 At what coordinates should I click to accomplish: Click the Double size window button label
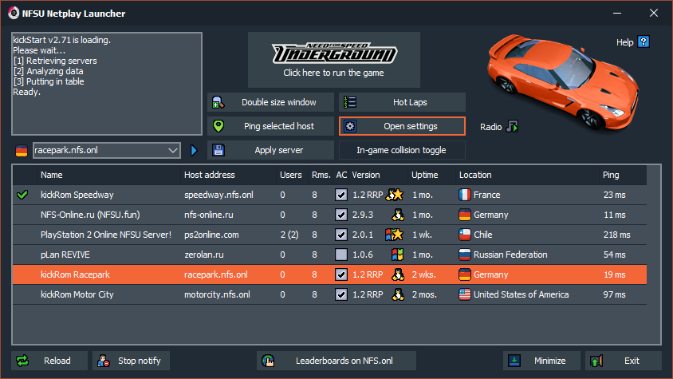click(278, 102)
